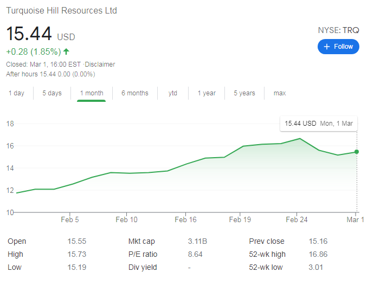The image size is (374, 285).
Task: Click the green up arrow icon
Action: click(x=66, y=51)
